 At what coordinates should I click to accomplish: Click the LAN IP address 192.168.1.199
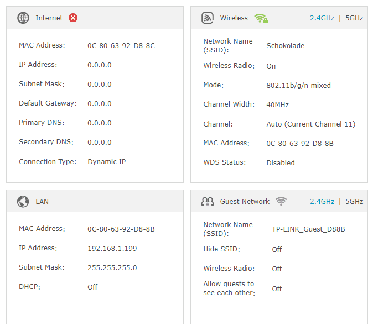click(112, 248)
